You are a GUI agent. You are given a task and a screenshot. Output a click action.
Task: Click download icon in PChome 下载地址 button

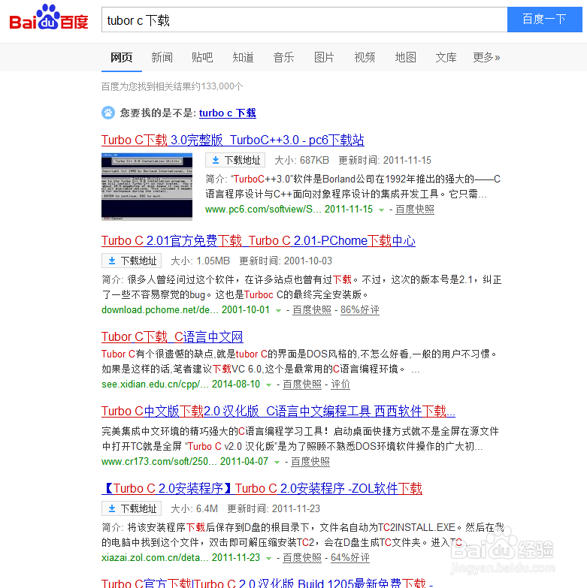112,261
